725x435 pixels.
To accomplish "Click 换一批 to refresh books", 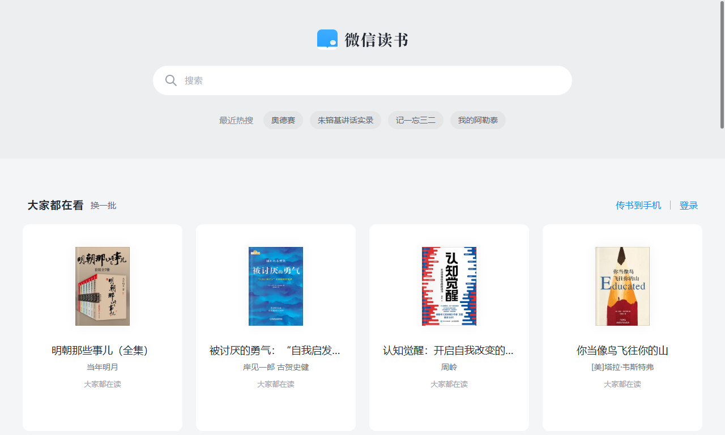I will click(103, 206).
